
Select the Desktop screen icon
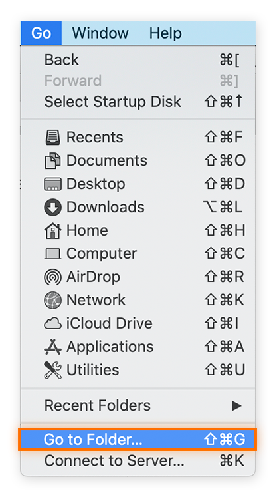click(52, 184)
